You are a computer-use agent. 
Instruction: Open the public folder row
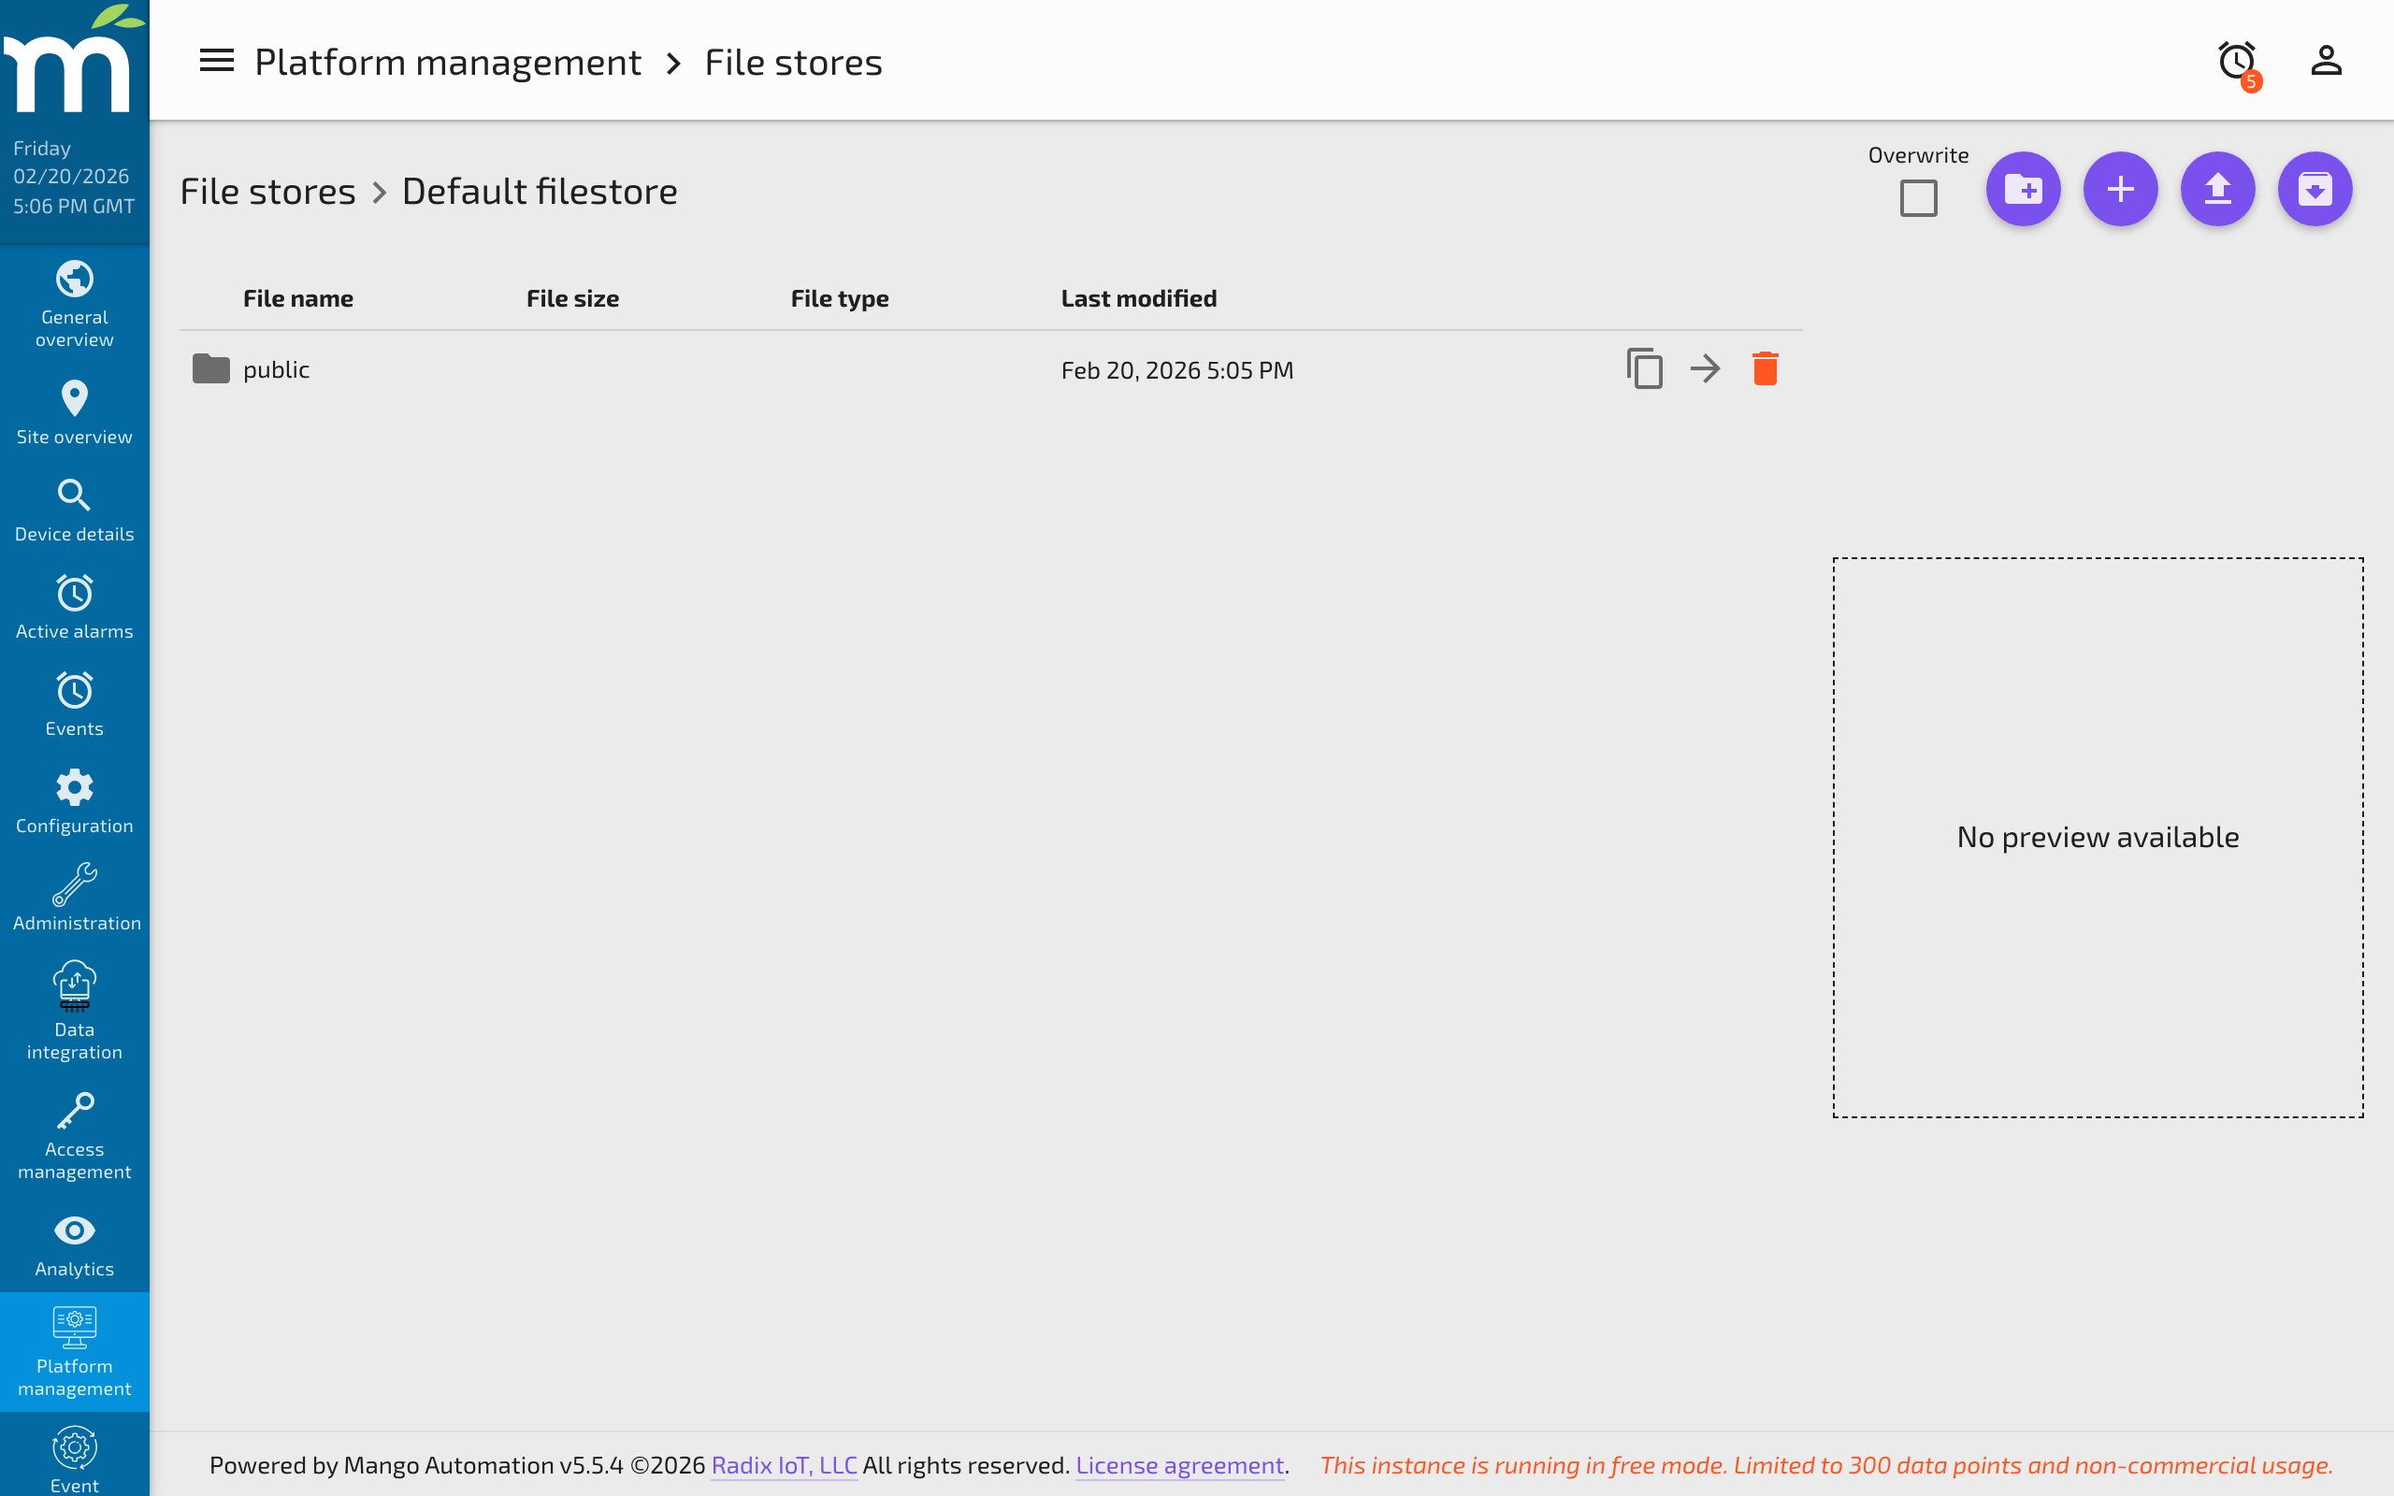pyautogui.click(x=276, y=368)
